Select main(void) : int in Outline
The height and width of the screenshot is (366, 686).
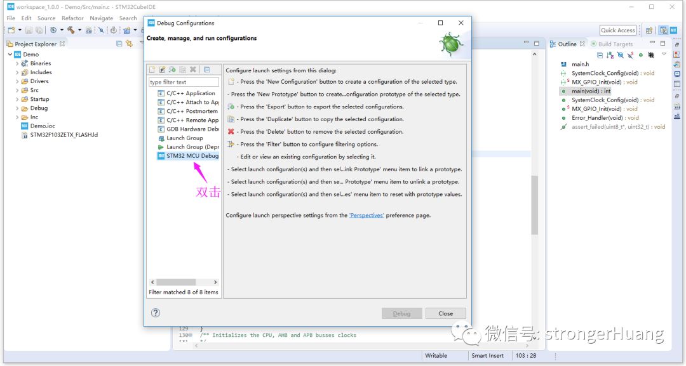(x=586, y=91)
